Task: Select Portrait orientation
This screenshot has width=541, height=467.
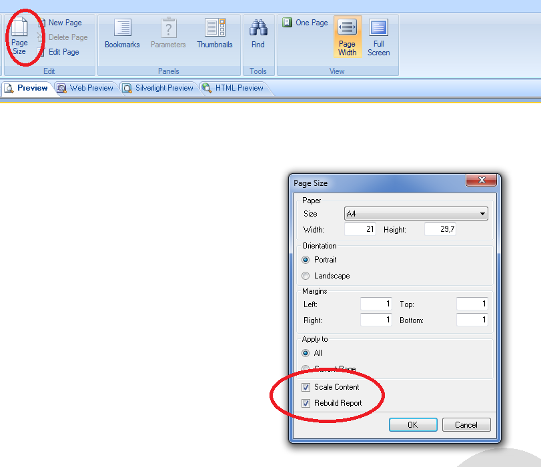Action: [x=319, y=260]
